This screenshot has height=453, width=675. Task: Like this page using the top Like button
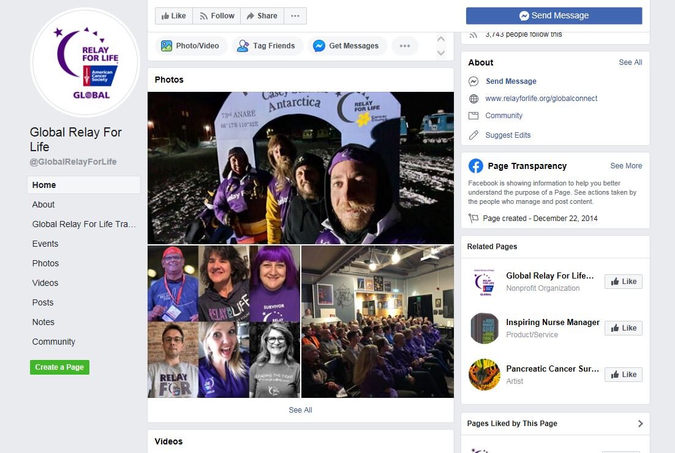[x=174, y=16]
